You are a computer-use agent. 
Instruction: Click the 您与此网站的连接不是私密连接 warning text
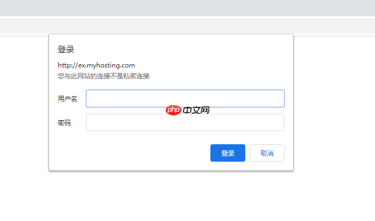[104, 76]
